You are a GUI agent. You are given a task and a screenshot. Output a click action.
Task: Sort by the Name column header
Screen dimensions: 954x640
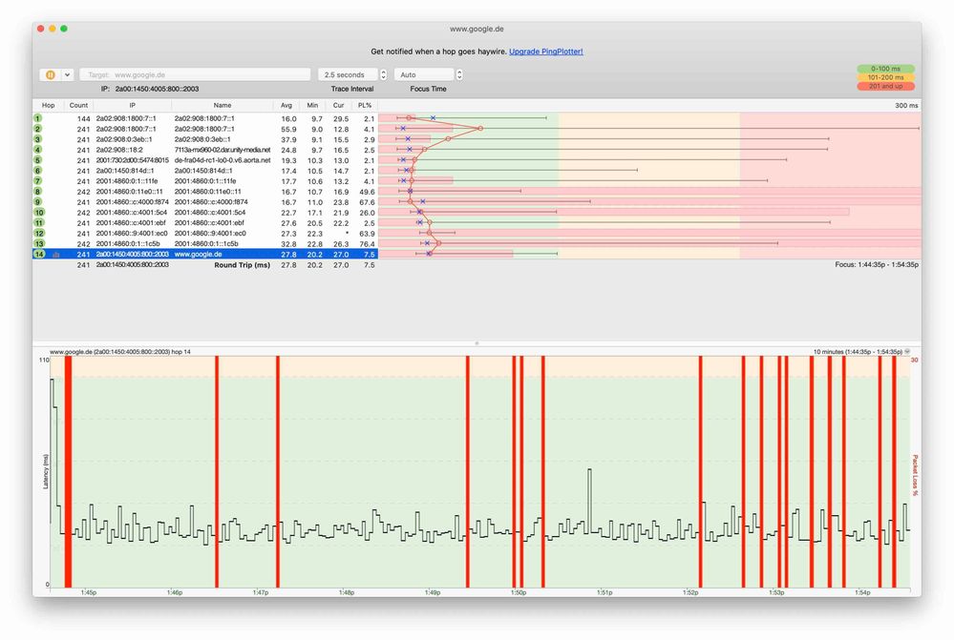click(223, 105)
